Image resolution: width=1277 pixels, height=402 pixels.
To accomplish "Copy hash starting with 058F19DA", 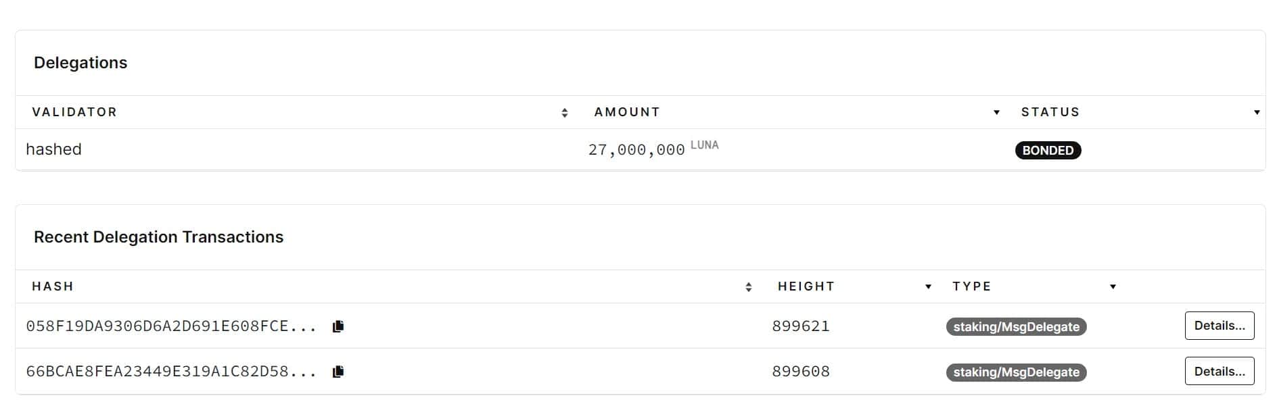I will 338,326.
